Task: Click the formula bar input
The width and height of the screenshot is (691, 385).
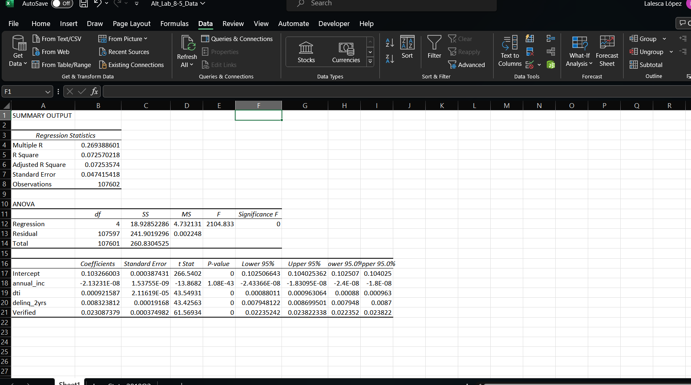Action: pos(396,91)
